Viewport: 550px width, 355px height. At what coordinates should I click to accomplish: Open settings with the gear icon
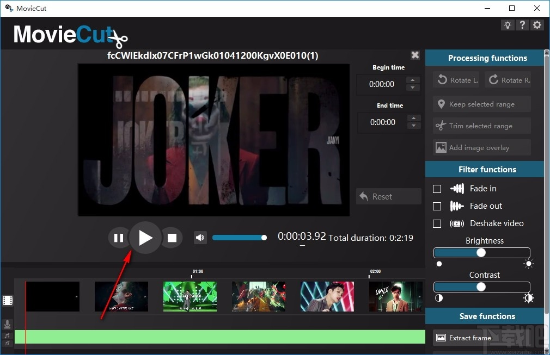(x=537, y=25)
